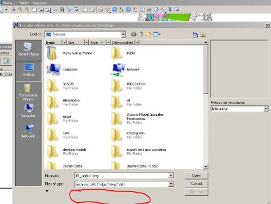Sort by the Name column header
This screenshot has height=204, width=271.
tap(53, 42)
